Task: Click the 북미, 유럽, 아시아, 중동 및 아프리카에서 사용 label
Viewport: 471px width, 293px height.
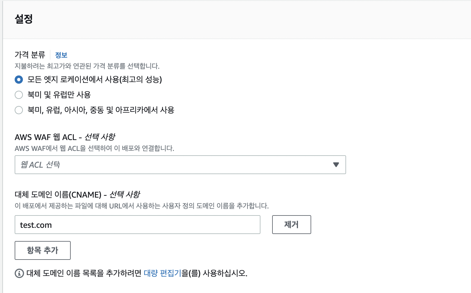Action: click(101, 110)
